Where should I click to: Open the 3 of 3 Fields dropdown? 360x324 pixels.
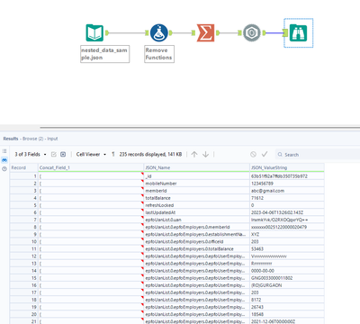pyautogui.click(x=31, y=154)
